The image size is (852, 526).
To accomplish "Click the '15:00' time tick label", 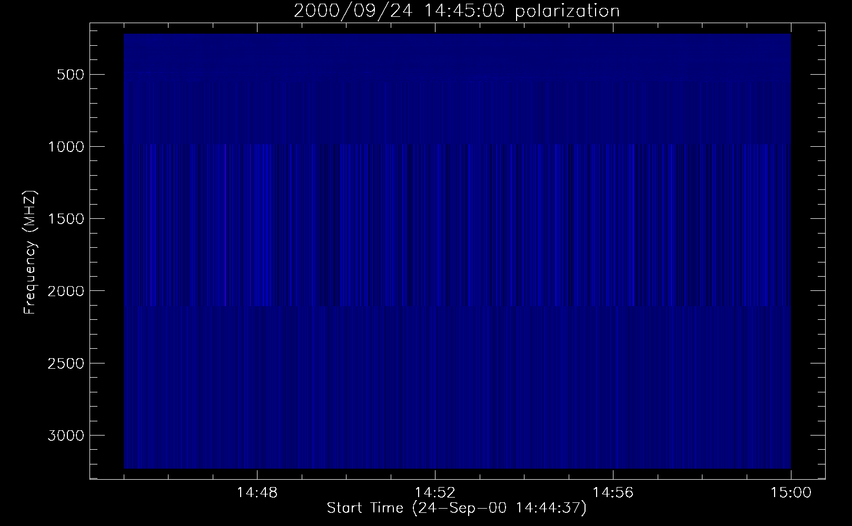I will point(791,493).
